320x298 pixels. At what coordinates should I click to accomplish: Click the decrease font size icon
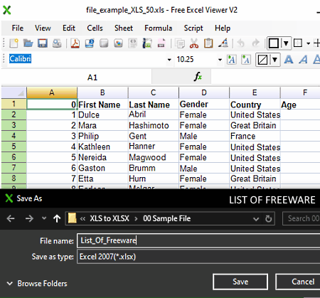tap(246, 60)
